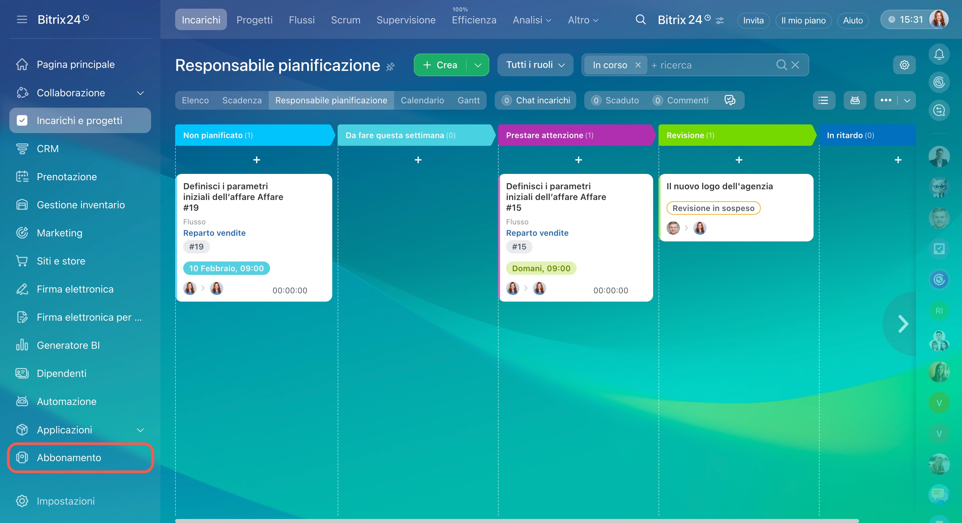
Task: Pin the page with the pin icon
Action: 390,67
